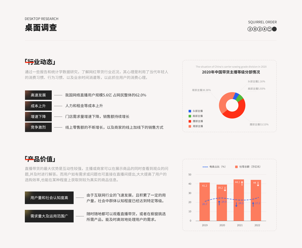Click the circled 4 digit icon
Screen dimensions: 302x248
(264, 29)
